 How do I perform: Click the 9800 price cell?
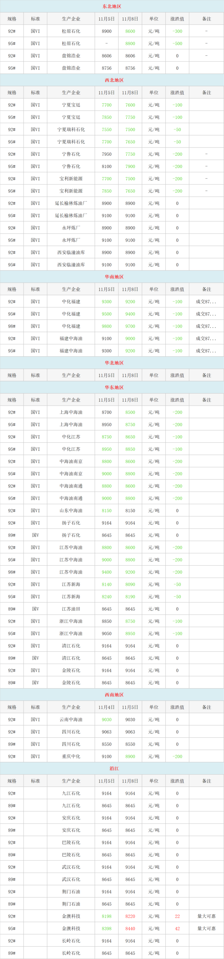(107, 326)
